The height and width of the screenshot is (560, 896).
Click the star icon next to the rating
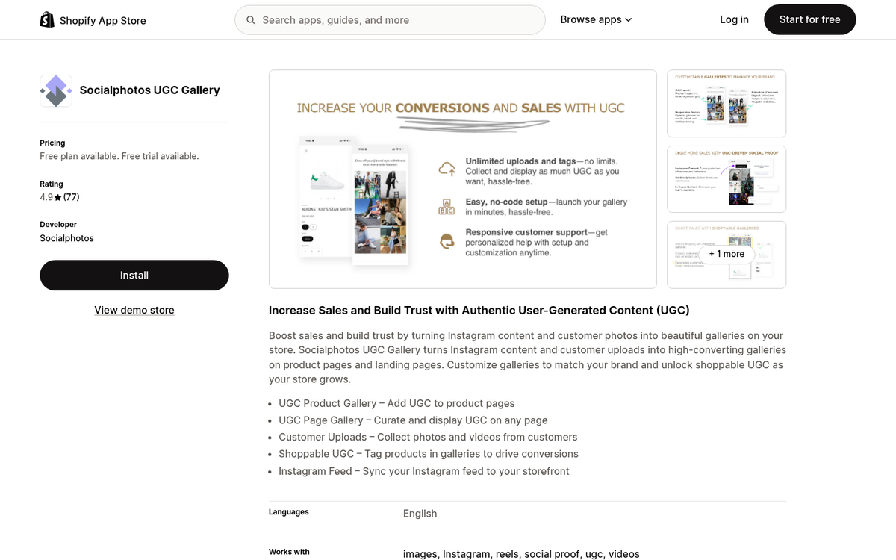56,196
